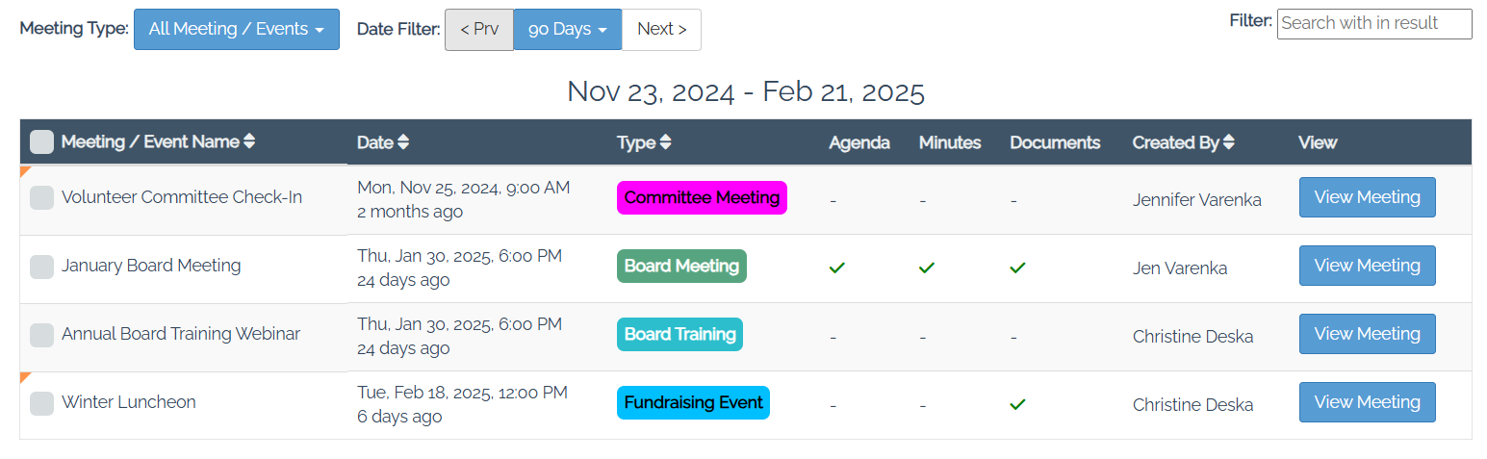
Task: Click January Board Meeting minutes checkmark
Action: pos(927,268)
